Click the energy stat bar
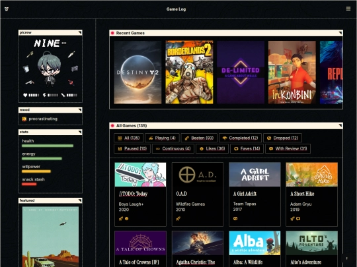The image size is (357, 267). [42, 158]
